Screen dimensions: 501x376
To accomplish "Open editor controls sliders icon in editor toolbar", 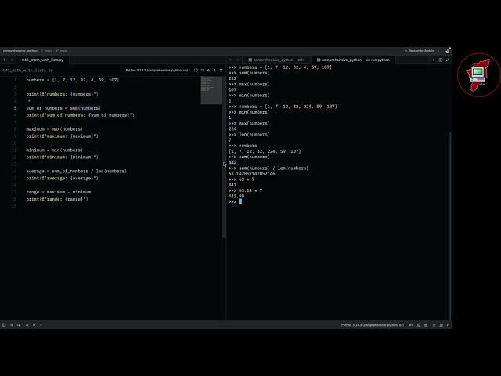I will pyautogui.click(x=221, y=70).
